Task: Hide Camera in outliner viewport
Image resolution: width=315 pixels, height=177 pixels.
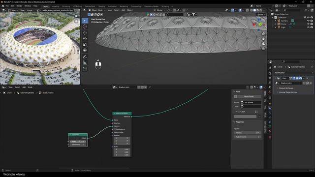Action: (x=309, y=21)
